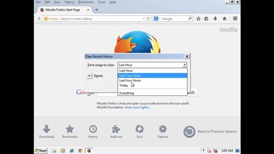Open the URL bar history dropdown arrow
Viewport: 274px width, 154px height.
143,19
